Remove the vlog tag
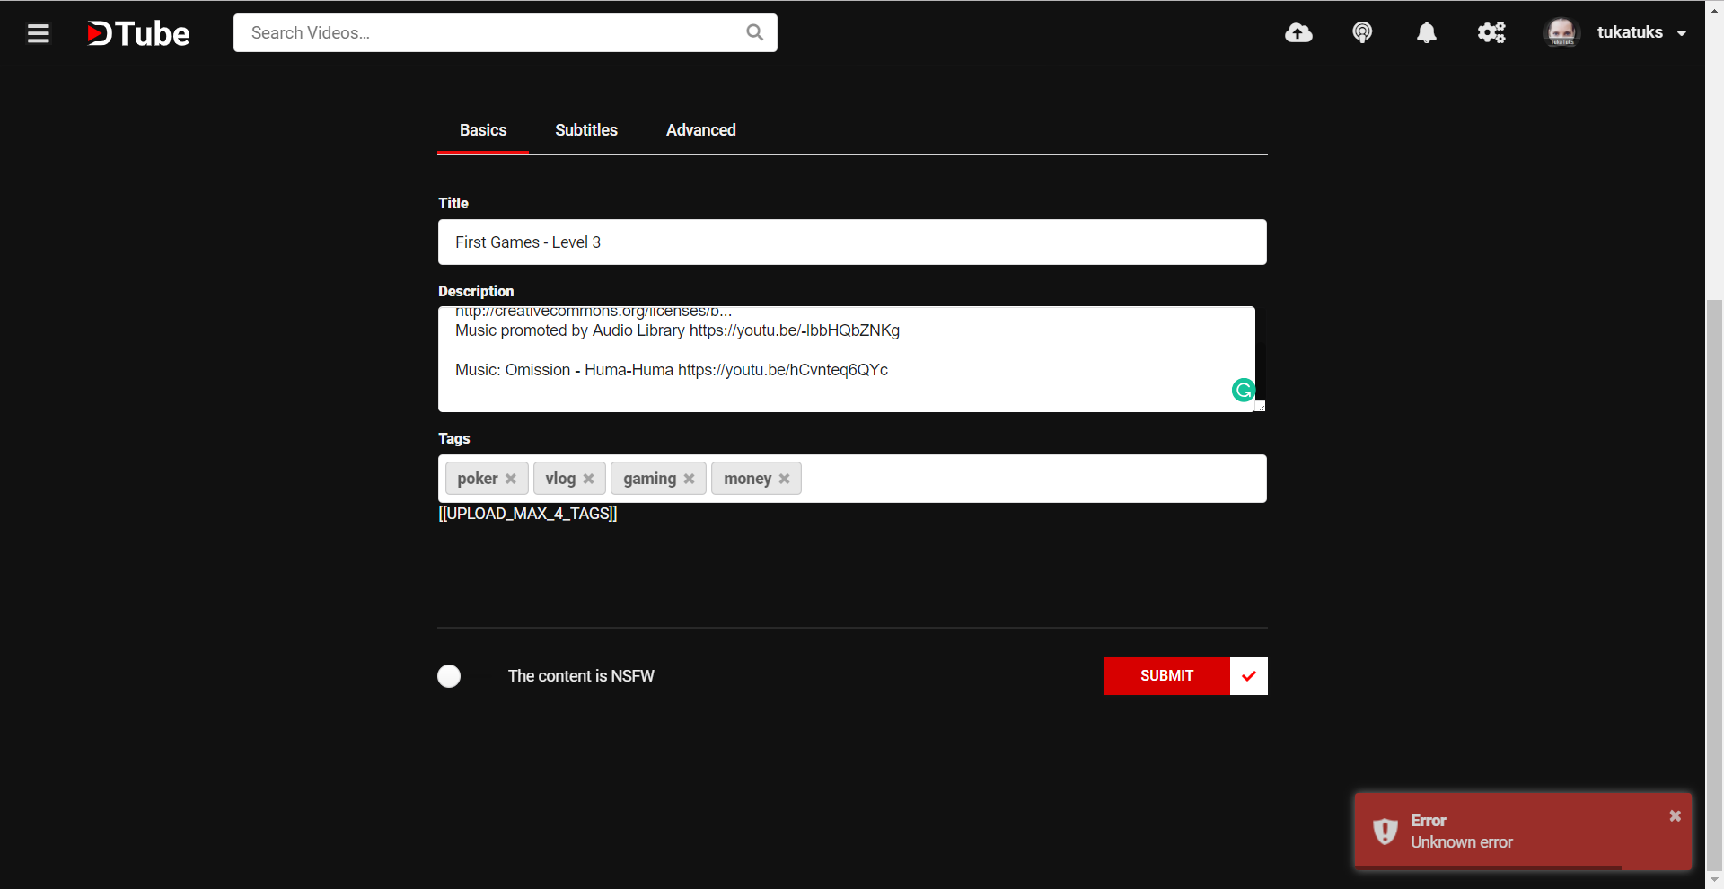1724x889 pixels. 588,479
